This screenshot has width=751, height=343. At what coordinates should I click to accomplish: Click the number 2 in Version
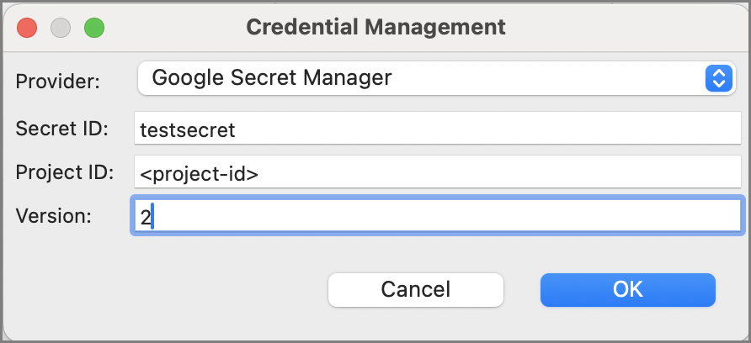tap(145, 216)
